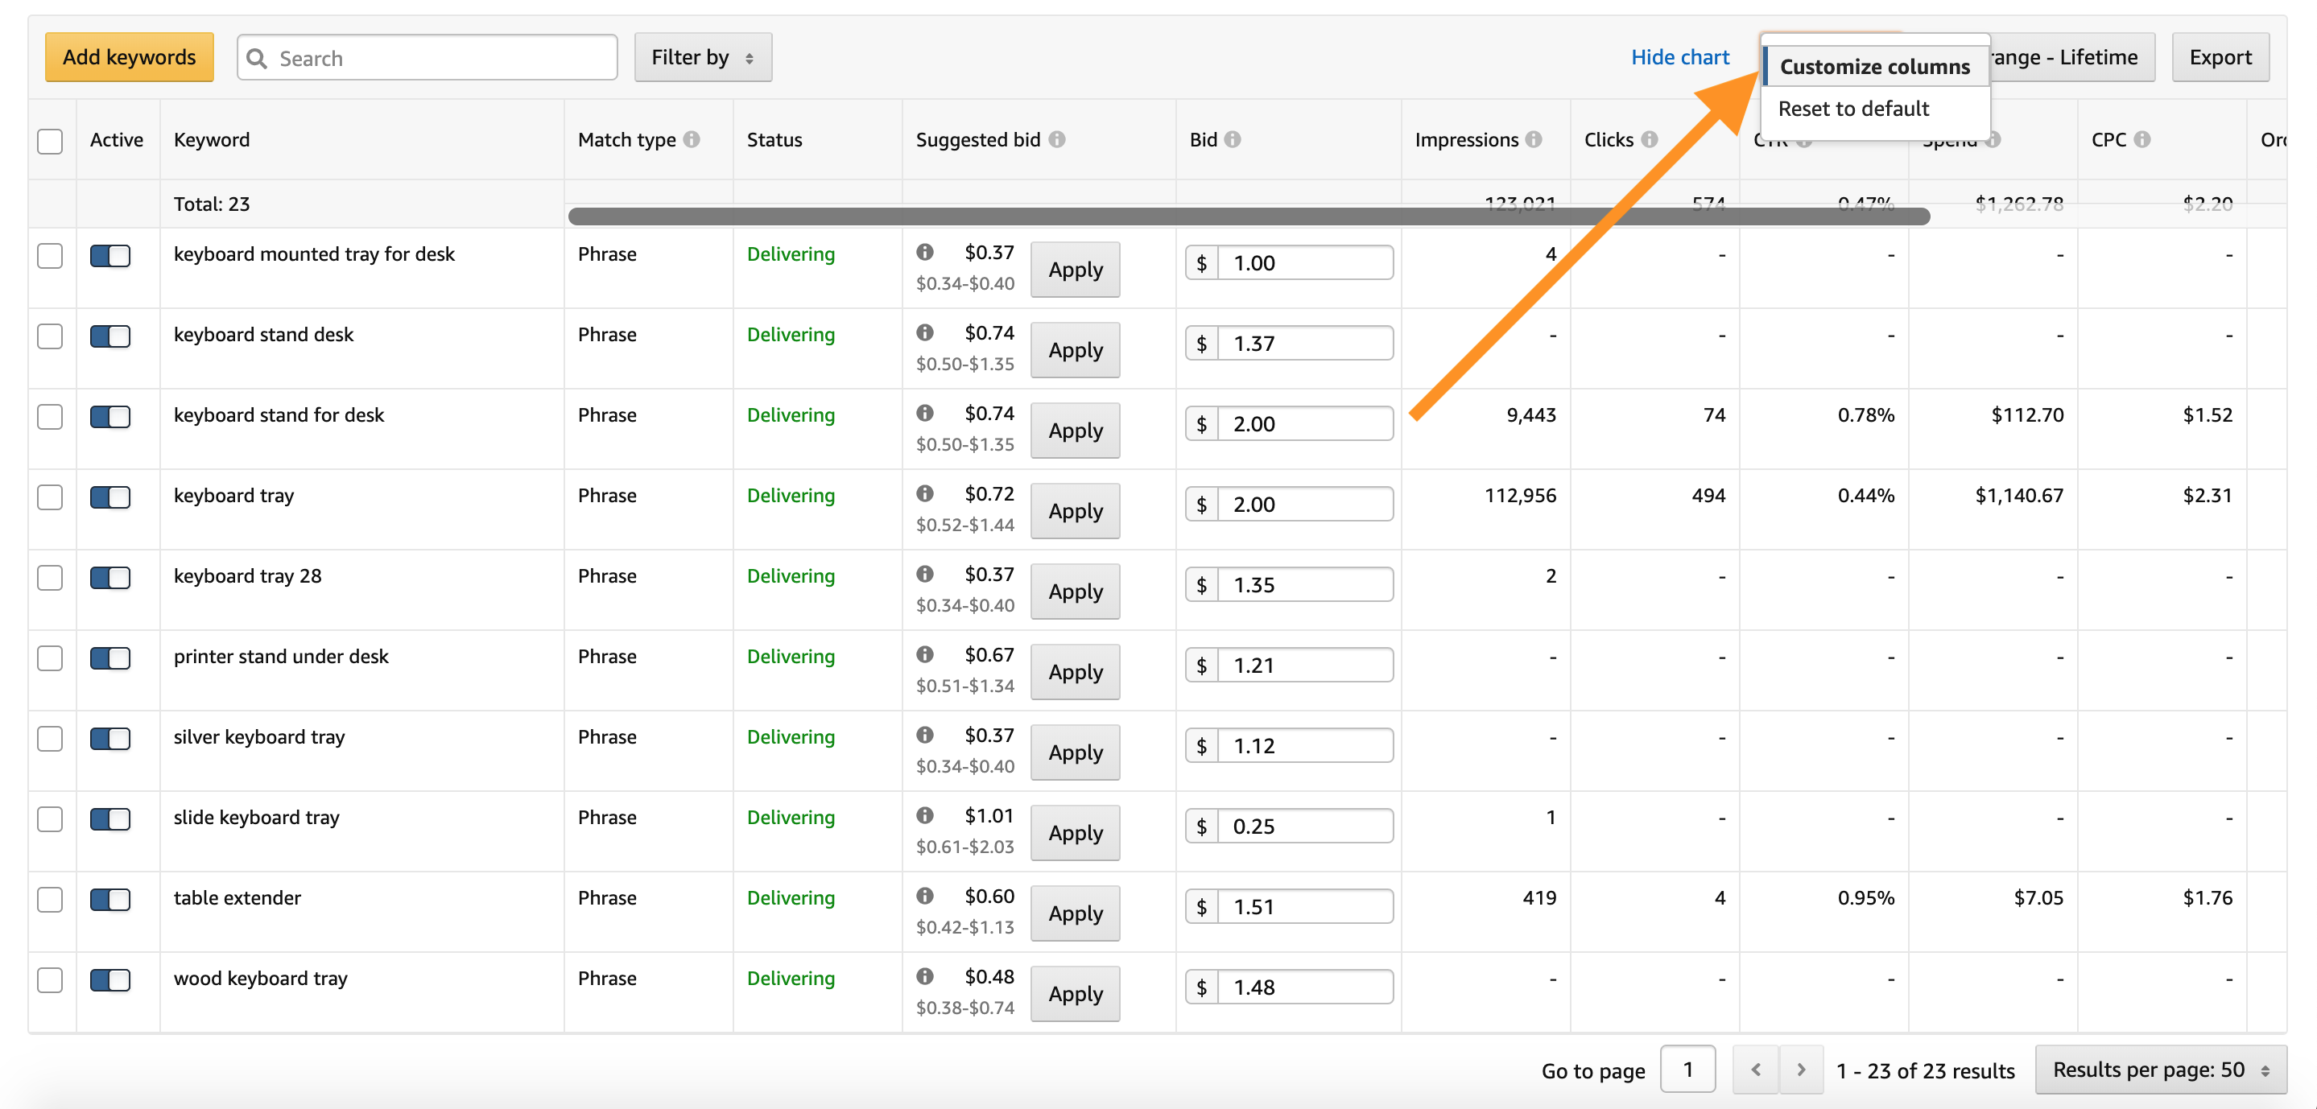Choose Reset to default menu option
Screen dimensions: 2317x1109
pos(1853,109)
